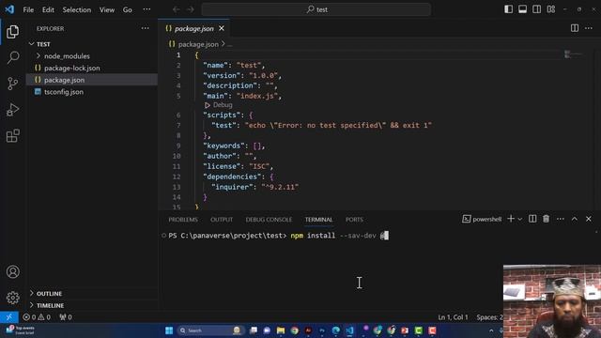Open the Selection menu
Viewport: 601px width, 338px height.
pyautogui.click(x=77, y=9)
